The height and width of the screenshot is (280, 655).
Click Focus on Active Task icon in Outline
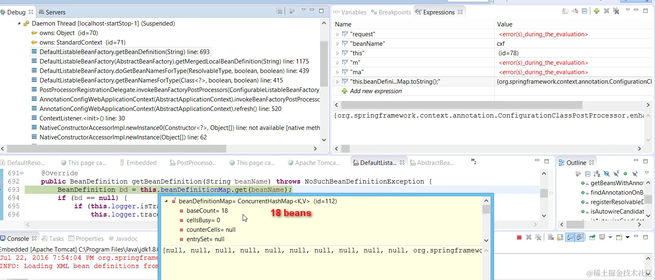[578, 174]
